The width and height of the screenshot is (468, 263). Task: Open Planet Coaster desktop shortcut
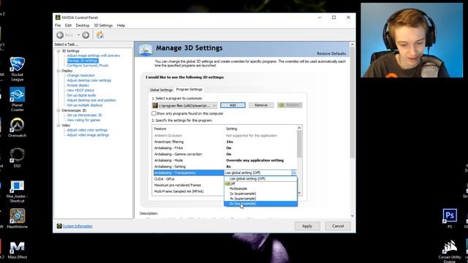pyautogui.click(x=18, y=99)
